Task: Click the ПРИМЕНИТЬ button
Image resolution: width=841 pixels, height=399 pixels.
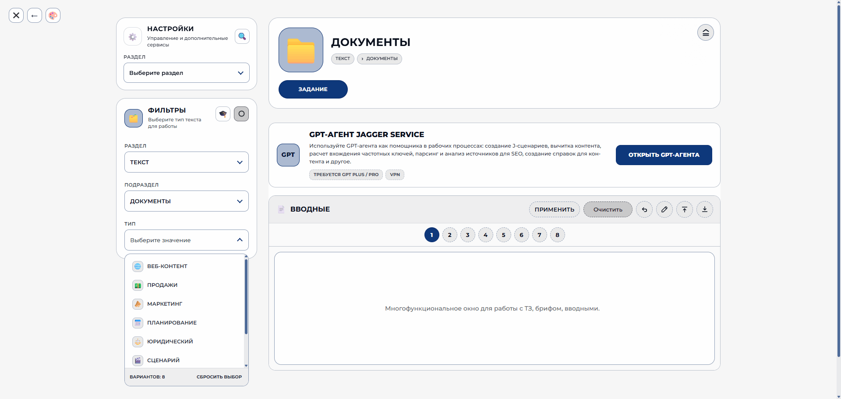Action: (x=555, y=209)
